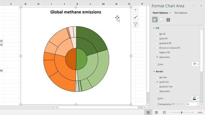Image resolution: width=205 pixels, height=115 pixels.
Task: Select the Gradient line border option
Action: [157, 87]
